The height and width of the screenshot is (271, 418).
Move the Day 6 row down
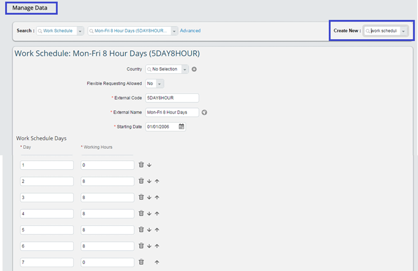[149, 246]
